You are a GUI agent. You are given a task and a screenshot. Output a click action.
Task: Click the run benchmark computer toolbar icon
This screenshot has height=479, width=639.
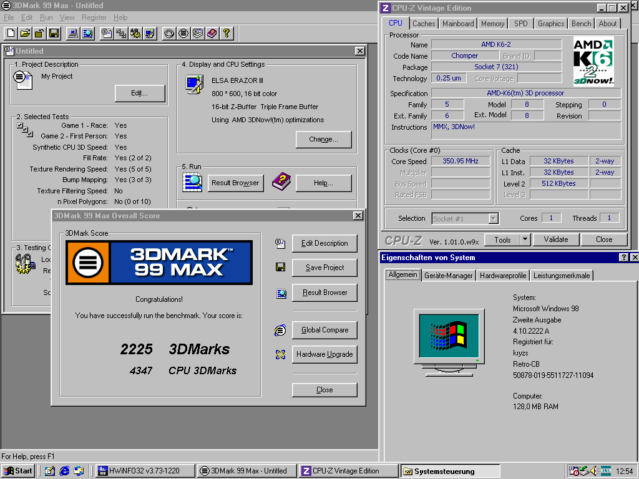point(74,33)
